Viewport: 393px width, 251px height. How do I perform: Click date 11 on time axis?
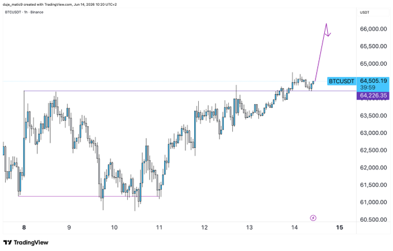tap(159, 227)
